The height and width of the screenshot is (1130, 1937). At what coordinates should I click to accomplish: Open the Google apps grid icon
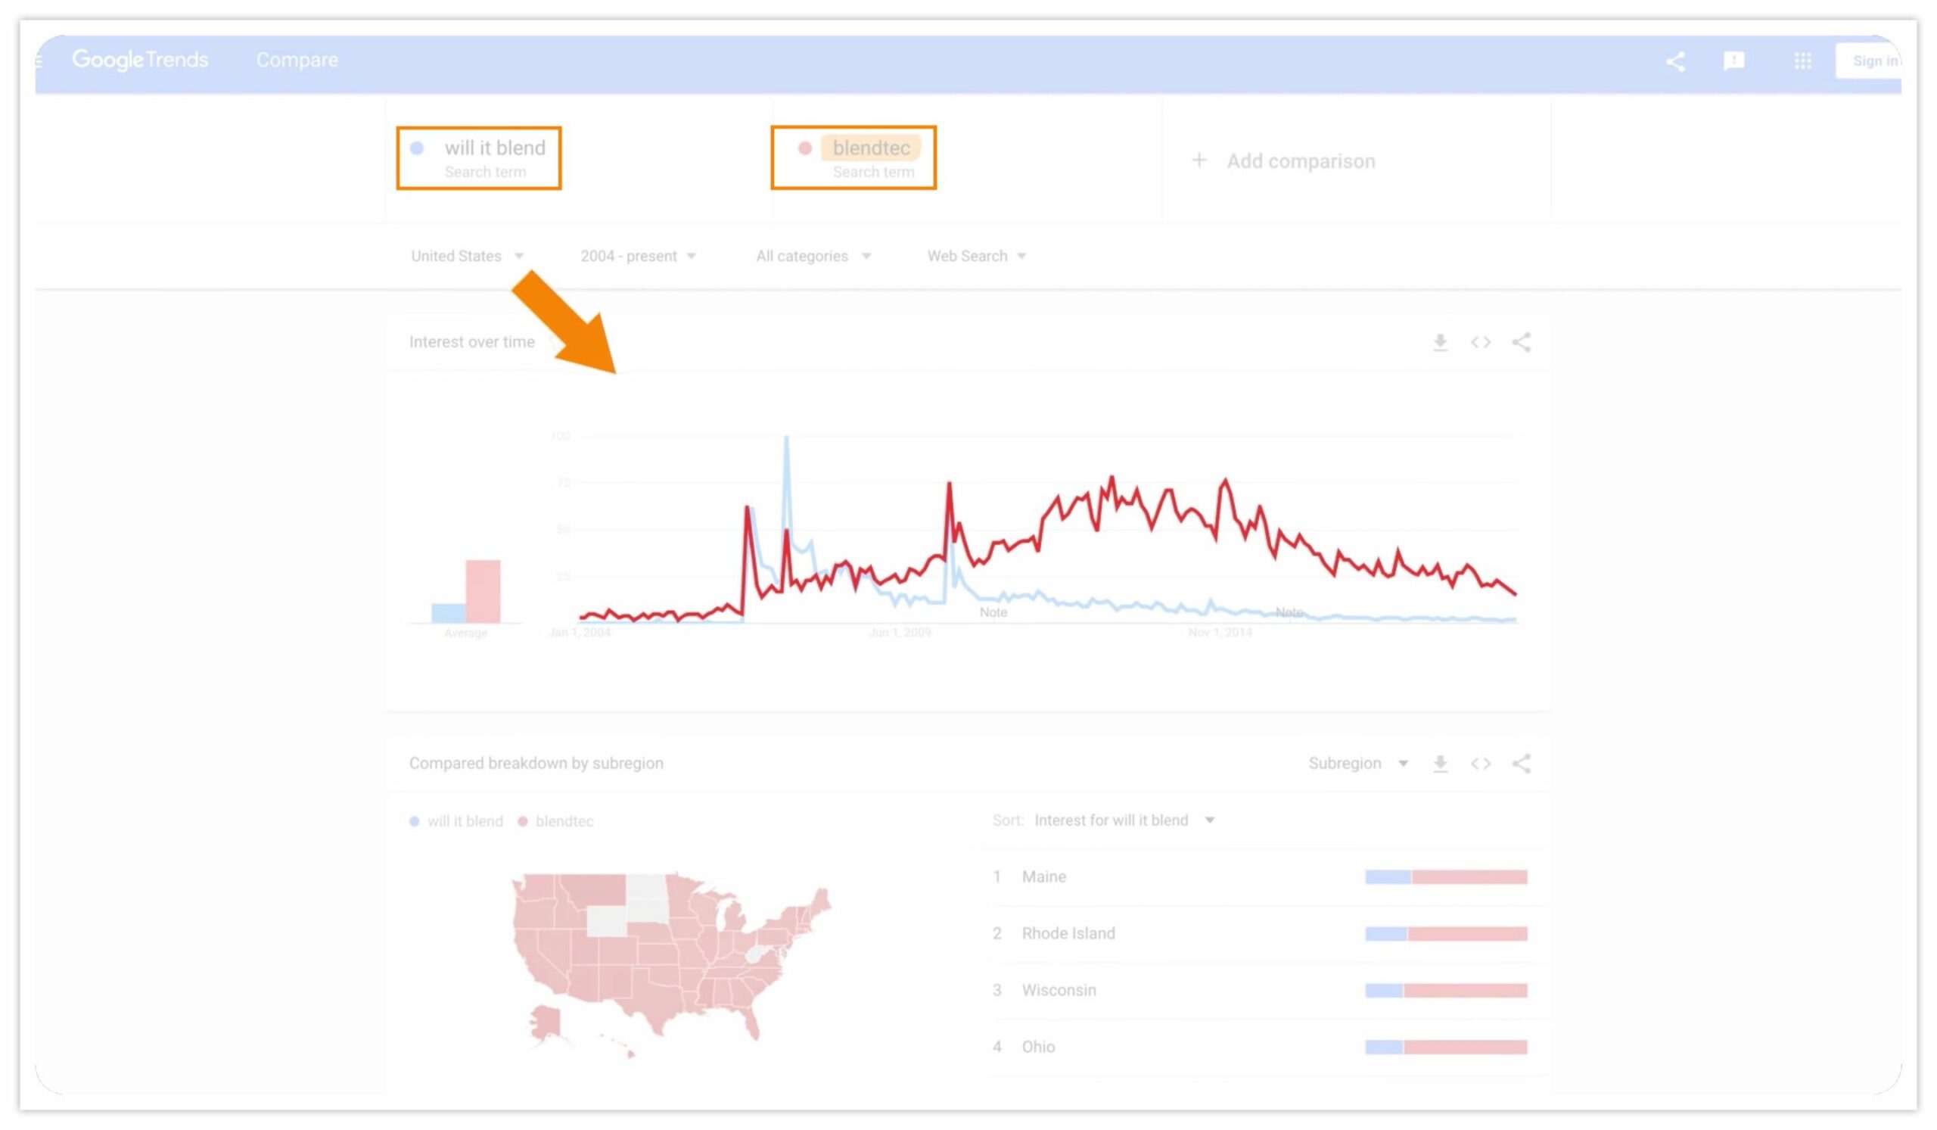tap(1802, 61)
